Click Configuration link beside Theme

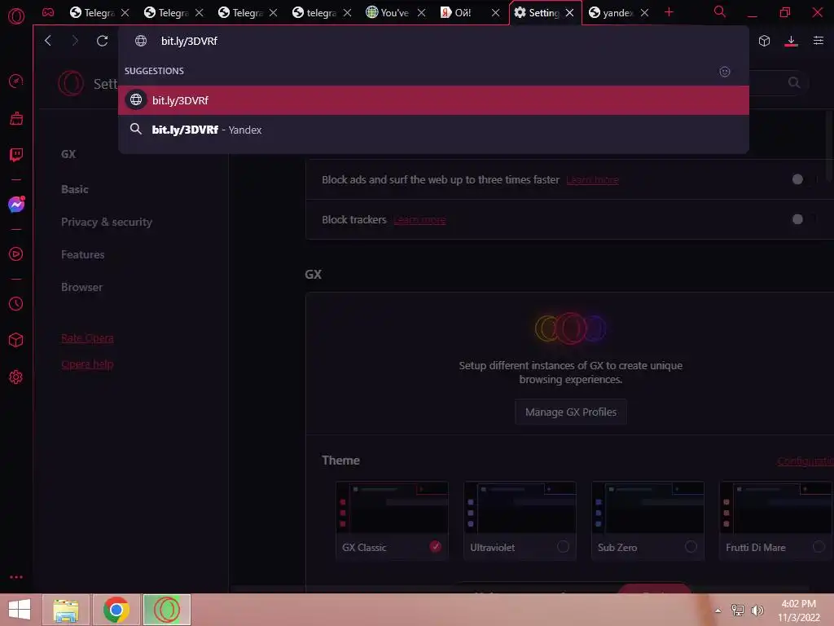805,461
